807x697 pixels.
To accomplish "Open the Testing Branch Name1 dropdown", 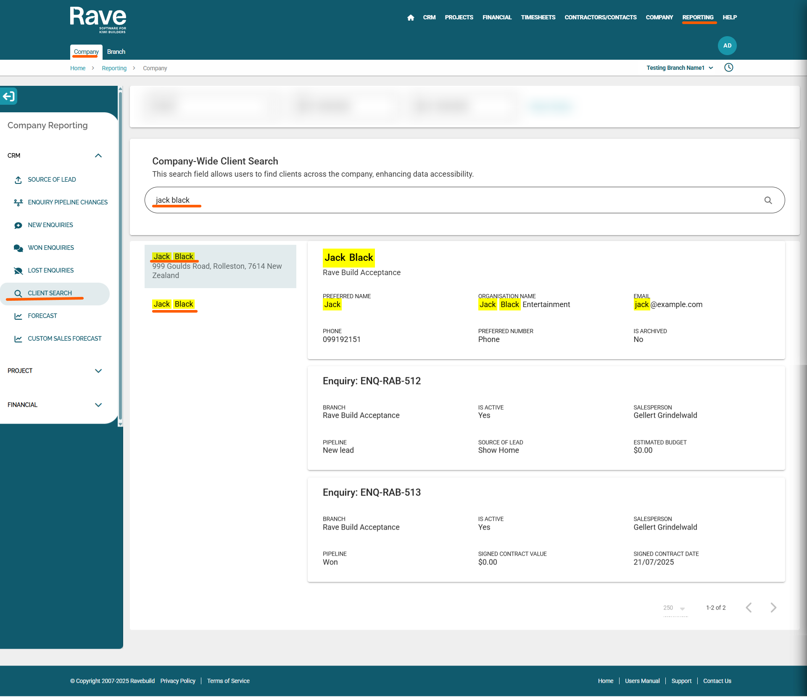I will click(x=680, y=68).
